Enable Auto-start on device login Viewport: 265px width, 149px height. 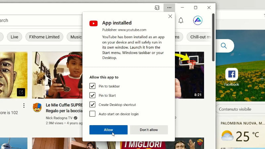[92, 114]
